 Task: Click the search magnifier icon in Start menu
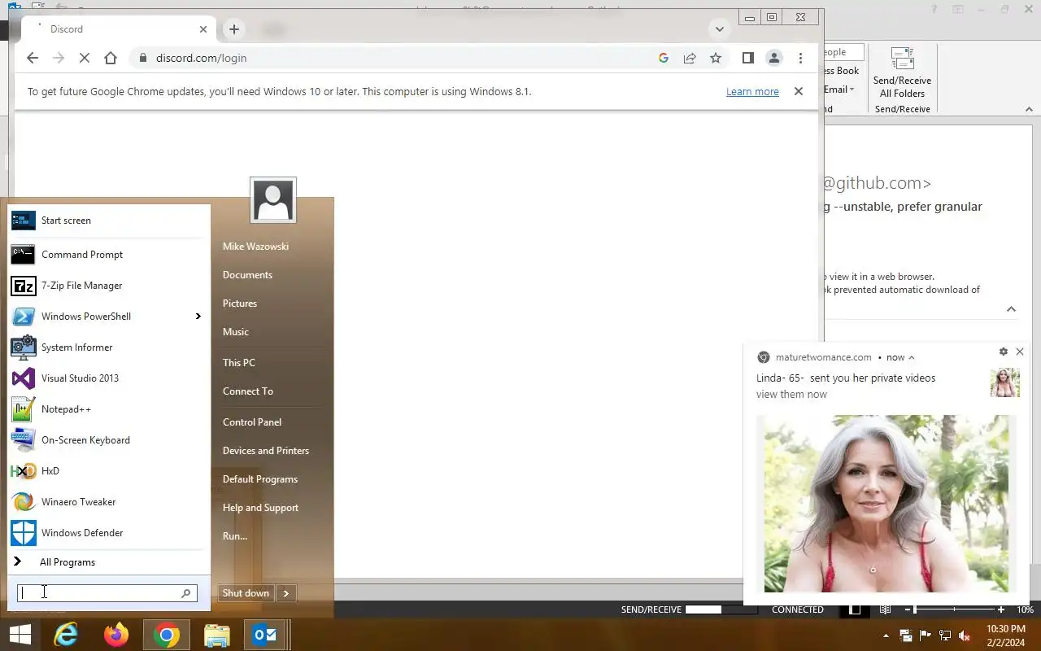tap(186, 593)
